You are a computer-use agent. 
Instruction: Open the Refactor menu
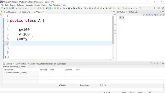pos(21,5)
